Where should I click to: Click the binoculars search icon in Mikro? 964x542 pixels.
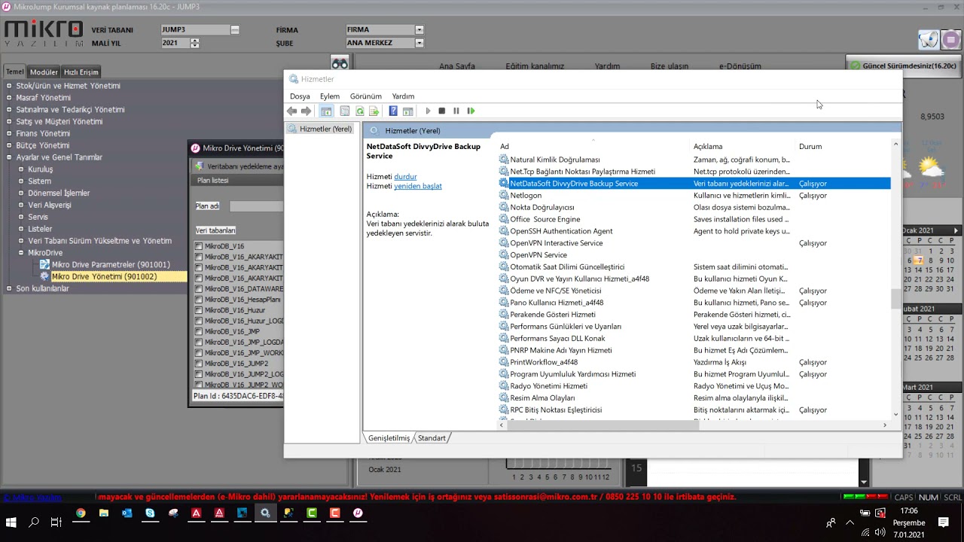(340, 63)
